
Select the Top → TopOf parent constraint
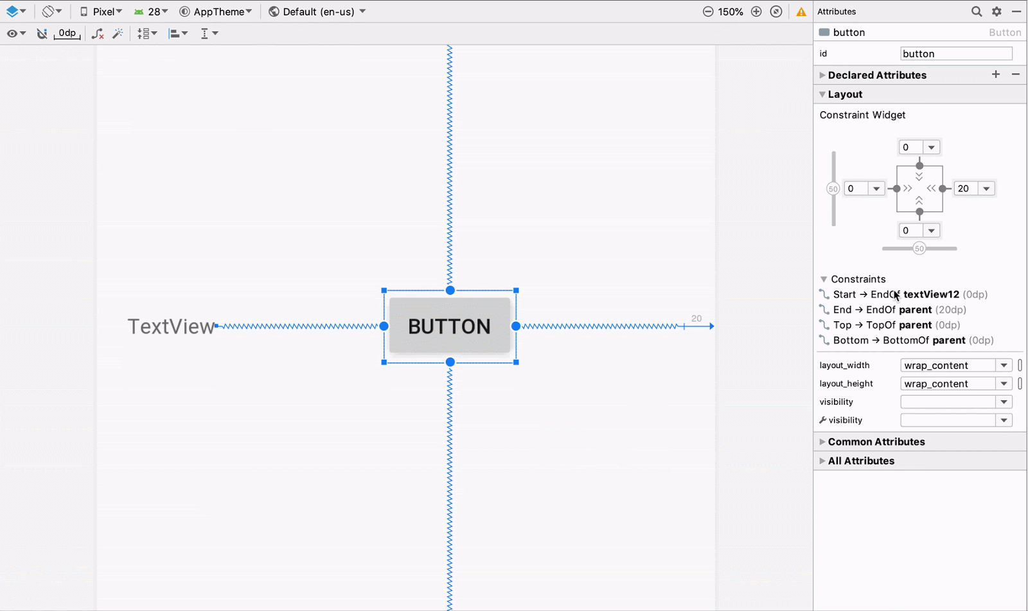click(896, 325)
